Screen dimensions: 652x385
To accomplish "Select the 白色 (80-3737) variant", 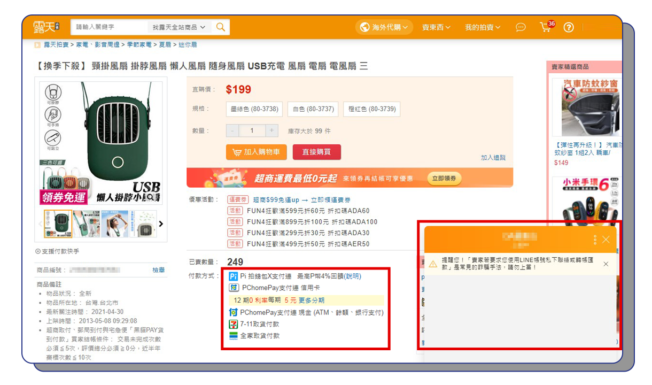I will [x=313, y=109].
